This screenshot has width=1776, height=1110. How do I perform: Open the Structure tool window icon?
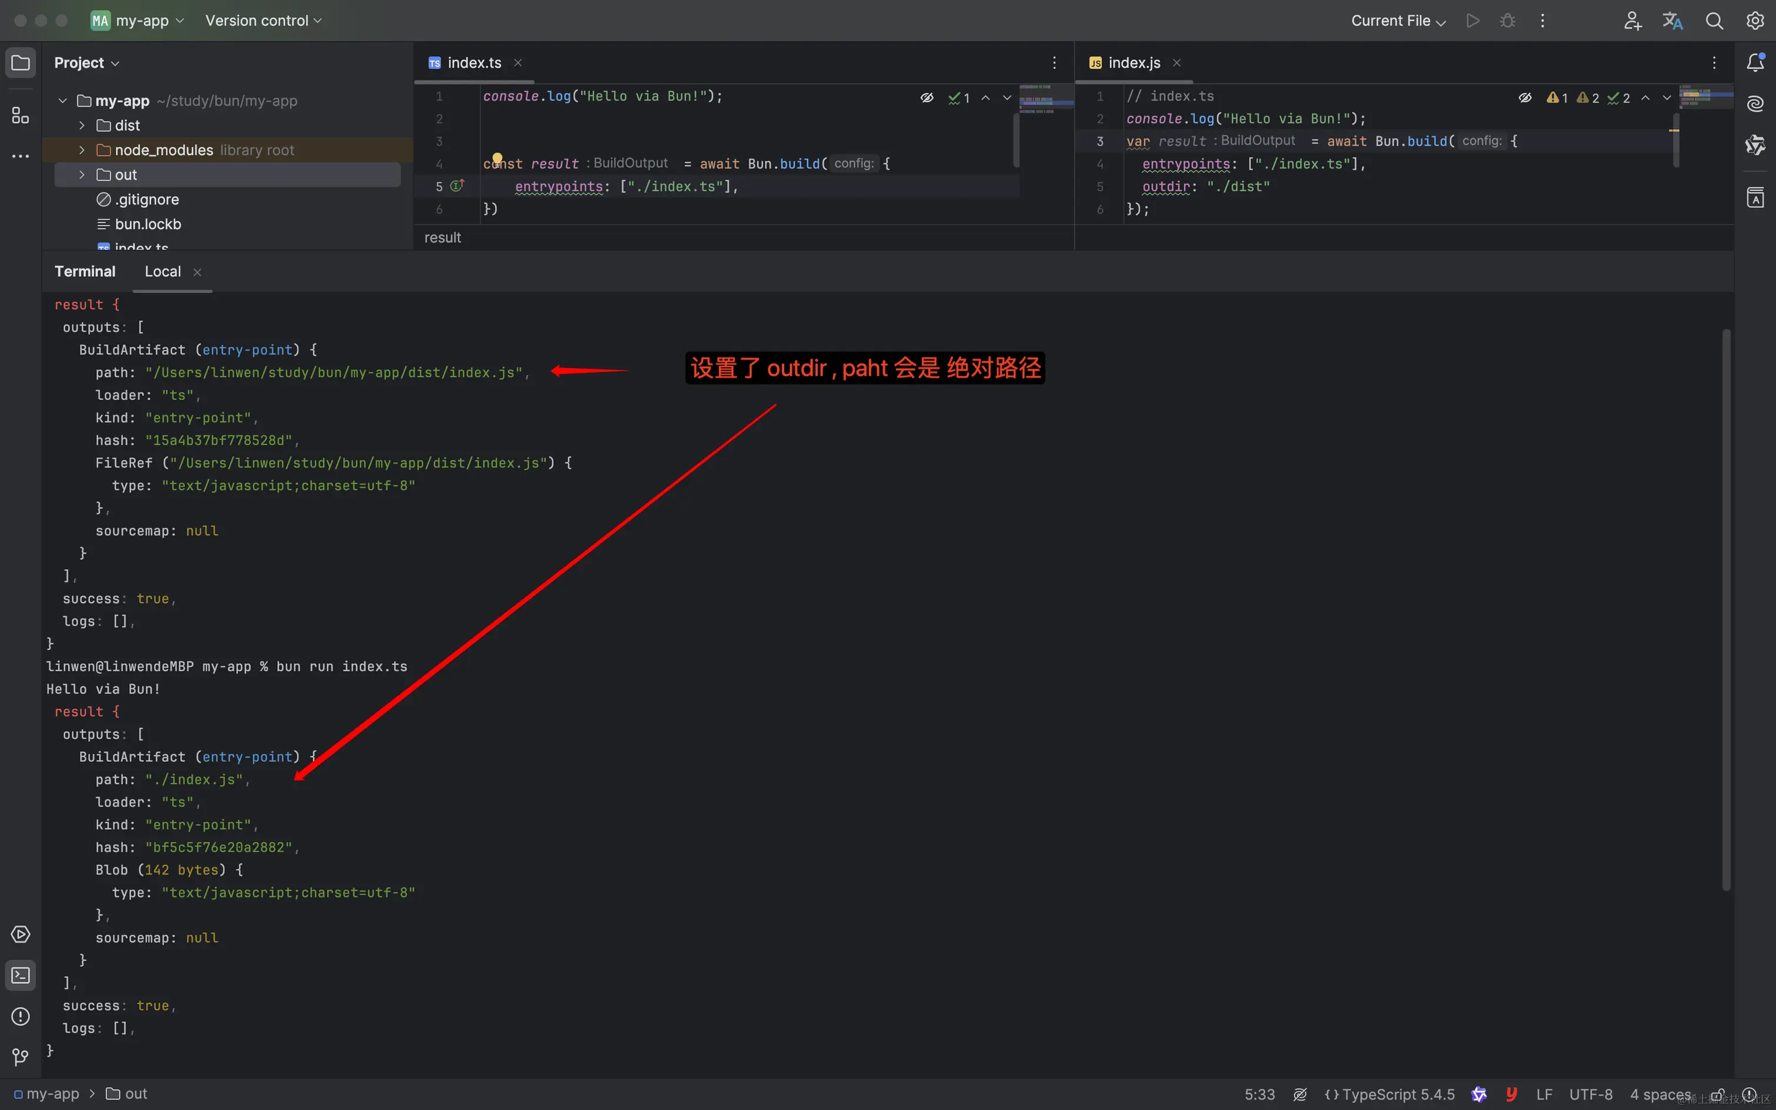click(x=21, y=115)
